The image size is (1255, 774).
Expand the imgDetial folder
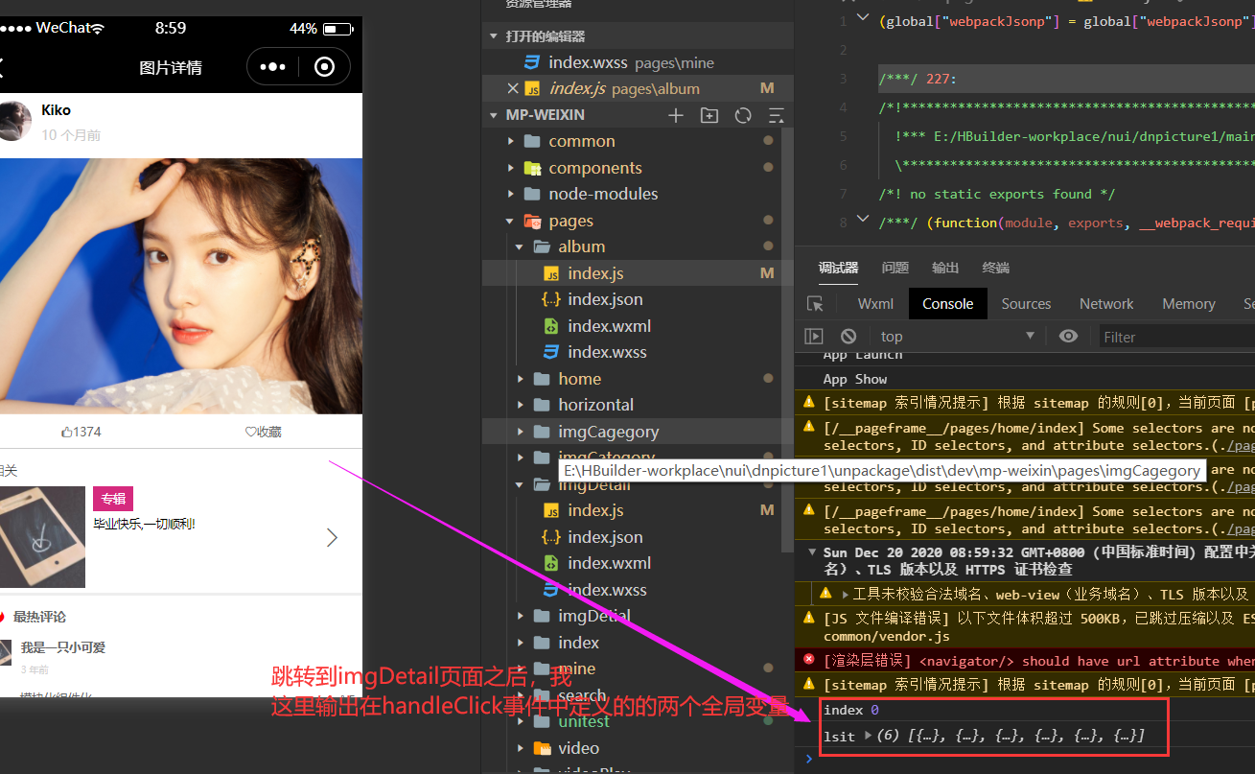520,616
